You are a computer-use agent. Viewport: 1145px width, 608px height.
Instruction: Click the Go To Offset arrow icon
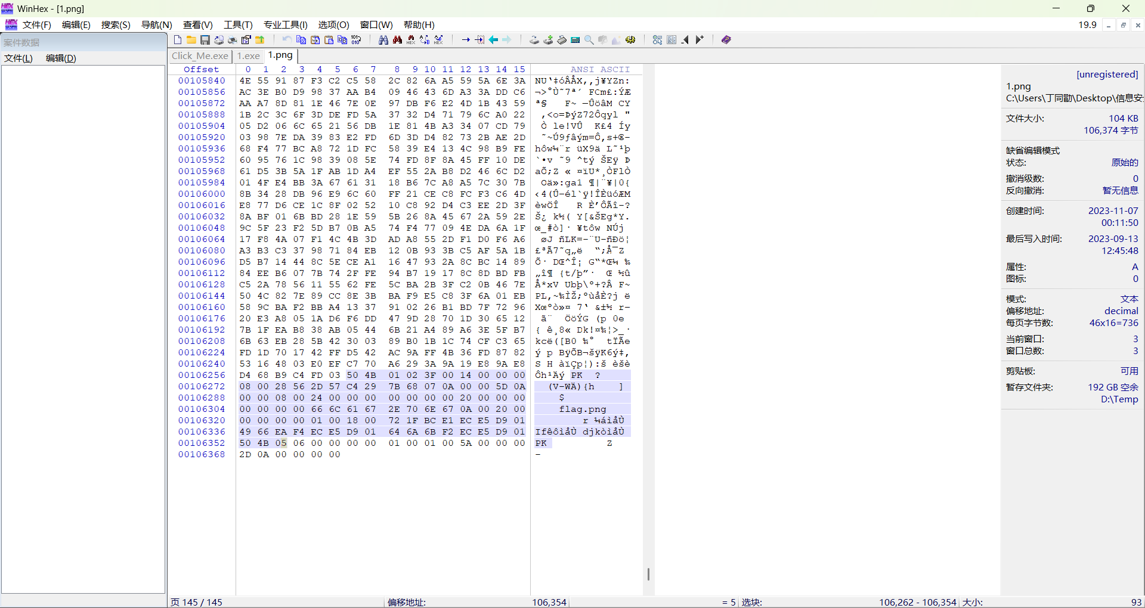click(466, 40)
